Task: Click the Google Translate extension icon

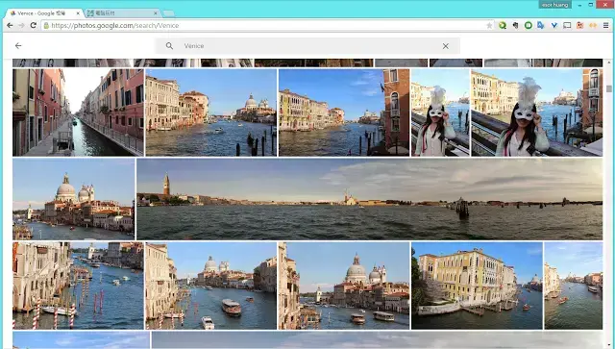Action: click(541, 26)
